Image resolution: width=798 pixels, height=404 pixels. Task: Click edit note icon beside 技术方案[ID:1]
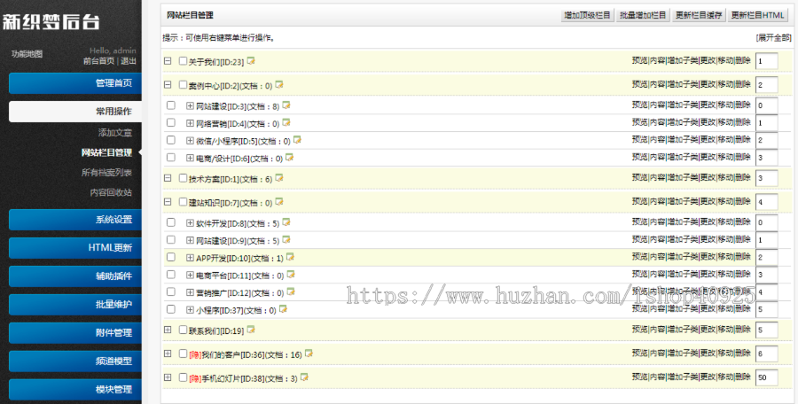279,178
